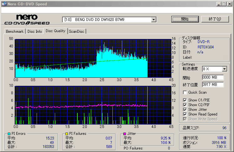Click the date value n/a

pos(200,52)
